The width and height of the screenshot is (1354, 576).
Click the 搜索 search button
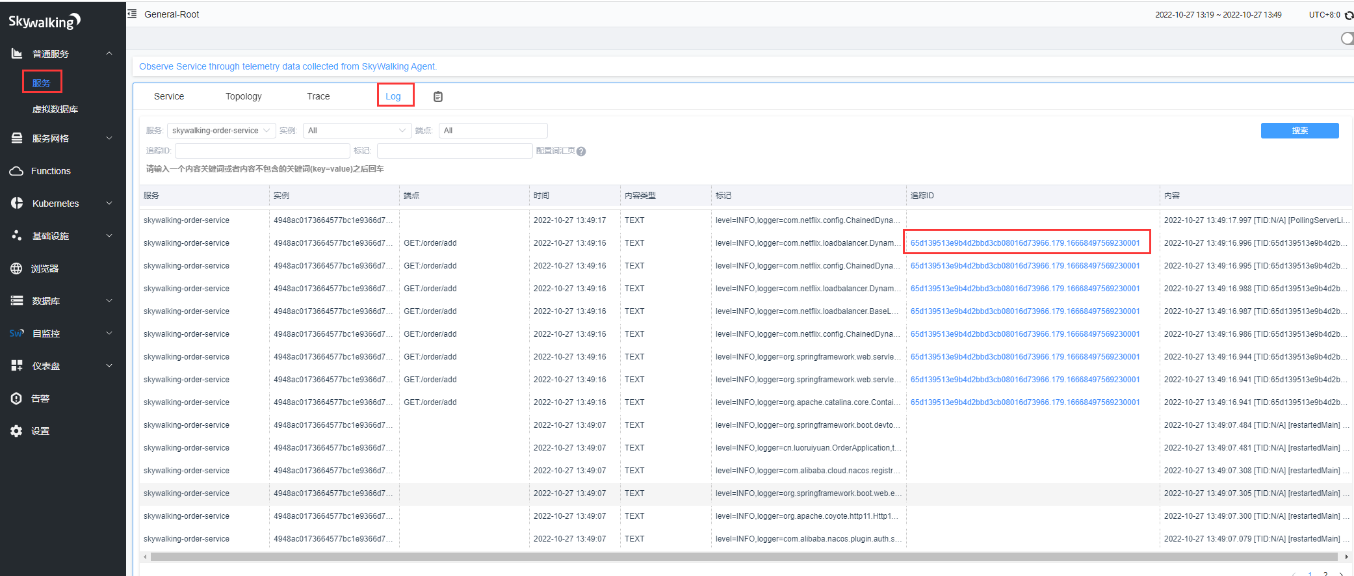coord(1299,131)
